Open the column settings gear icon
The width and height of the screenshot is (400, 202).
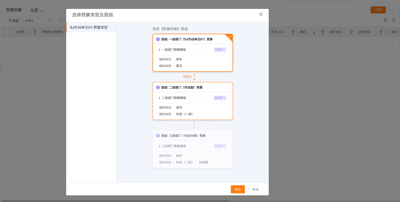[385, 20]
